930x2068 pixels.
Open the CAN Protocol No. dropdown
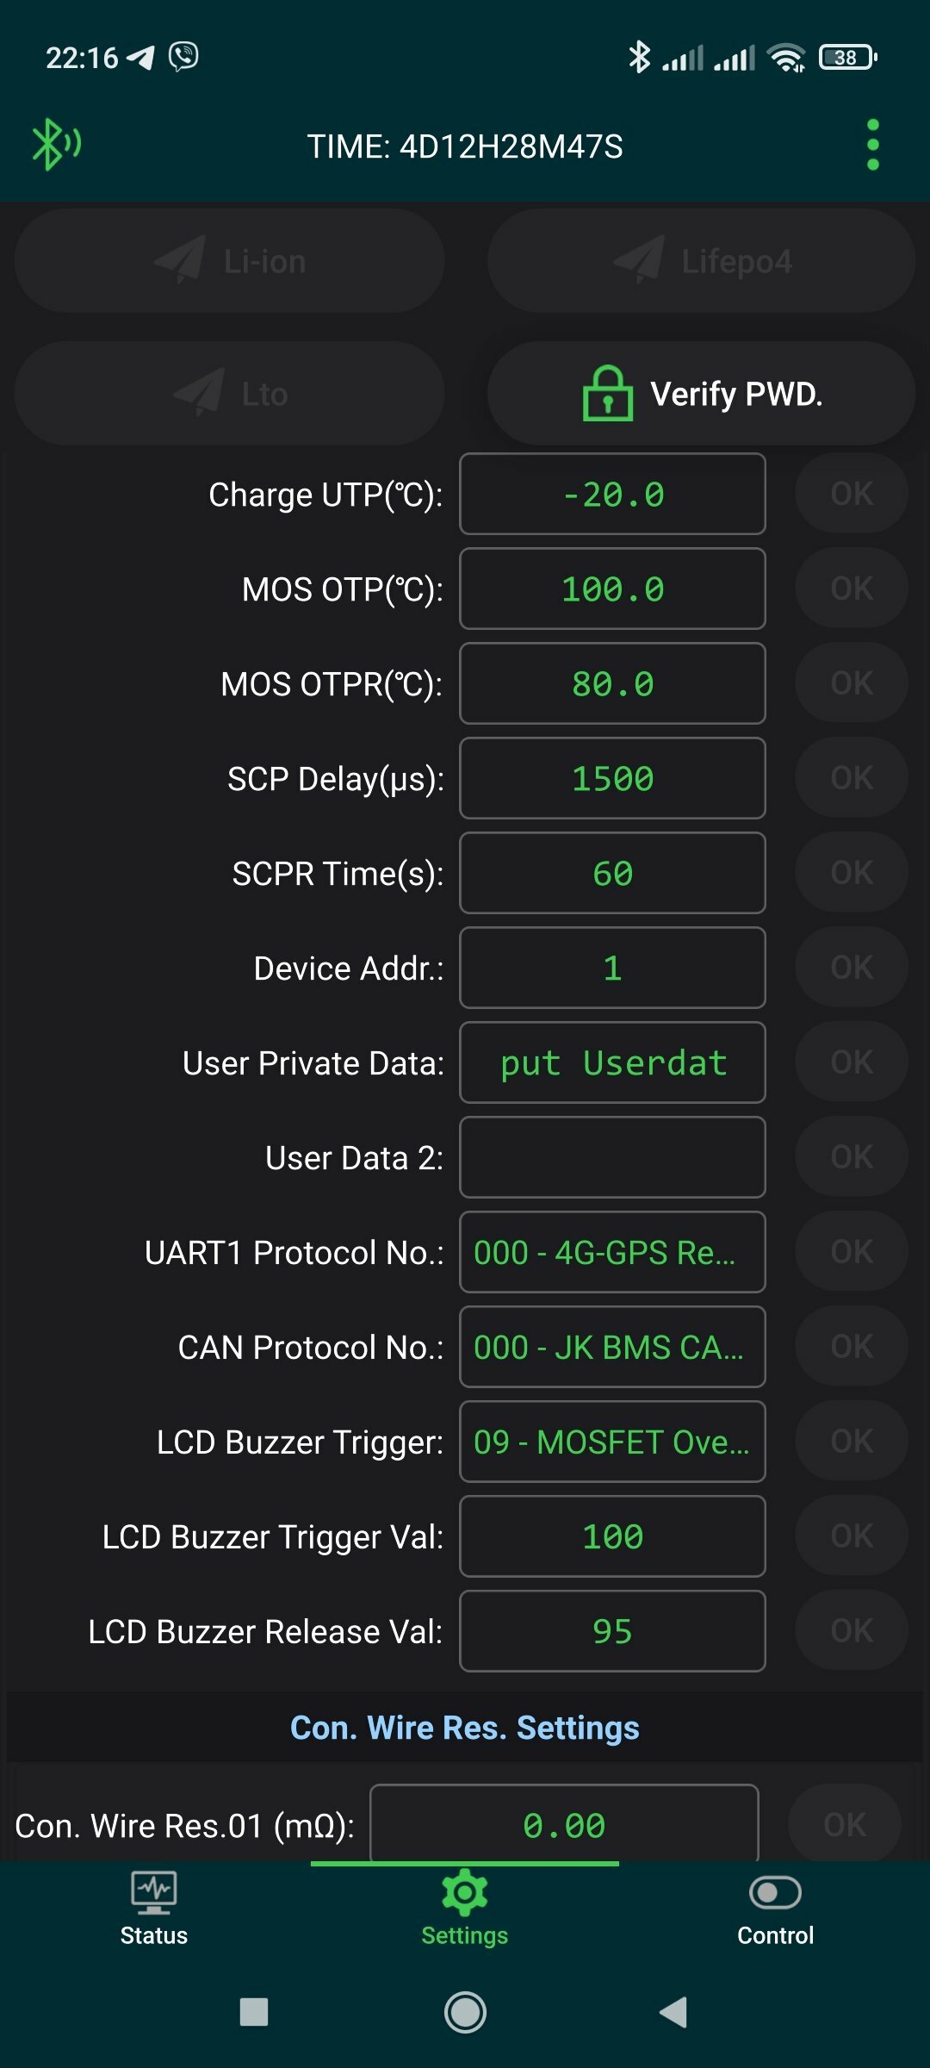(612, 1347)
